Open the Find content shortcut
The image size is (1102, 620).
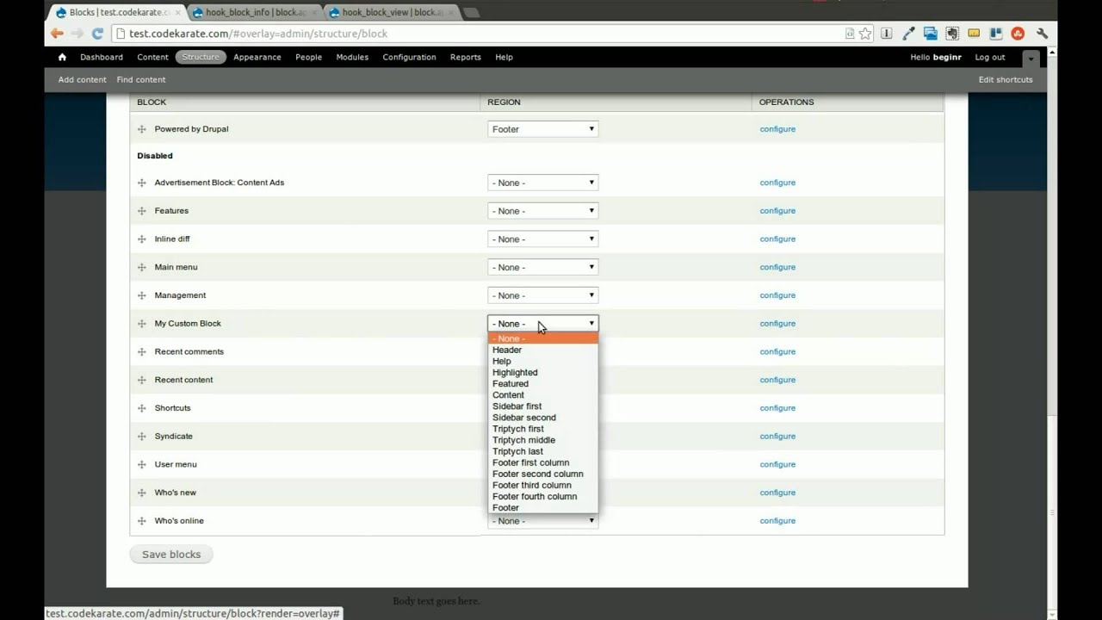point(141,79)
